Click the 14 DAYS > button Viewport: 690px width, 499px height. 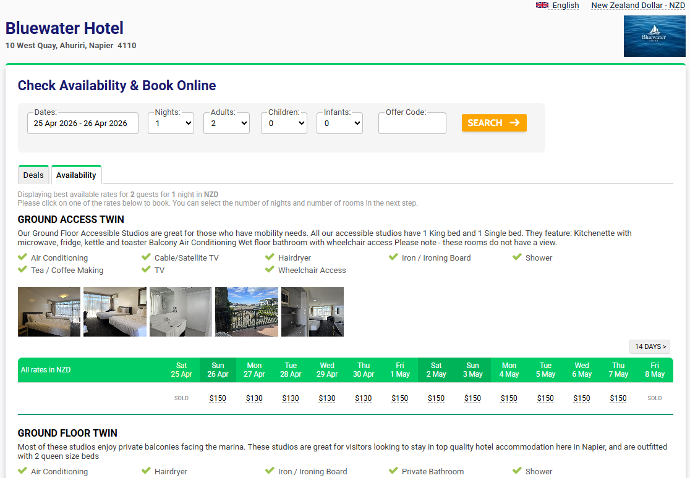click(650, 346)
